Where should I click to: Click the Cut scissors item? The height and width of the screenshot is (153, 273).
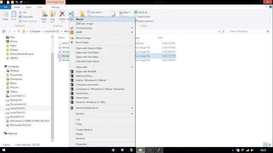pyautogui.click(x=22, y=12)
